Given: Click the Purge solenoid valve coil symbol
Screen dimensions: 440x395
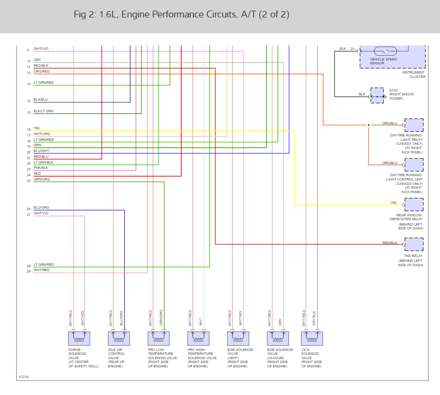Looking at the screenshot, I should click(79, 338).
